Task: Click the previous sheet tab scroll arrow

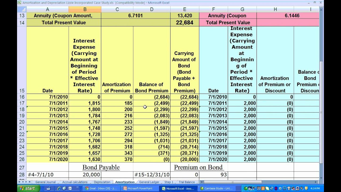Action: click(23, 182)
